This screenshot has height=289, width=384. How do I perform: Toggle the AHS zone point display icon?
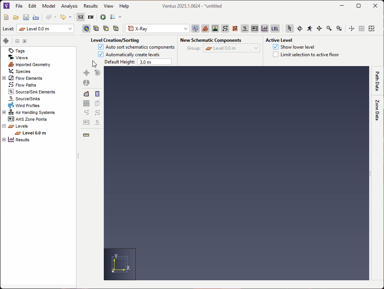[x=255, y=28]
